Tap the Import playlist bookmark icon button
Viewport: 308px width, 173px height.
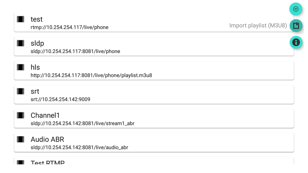point(296,26)
